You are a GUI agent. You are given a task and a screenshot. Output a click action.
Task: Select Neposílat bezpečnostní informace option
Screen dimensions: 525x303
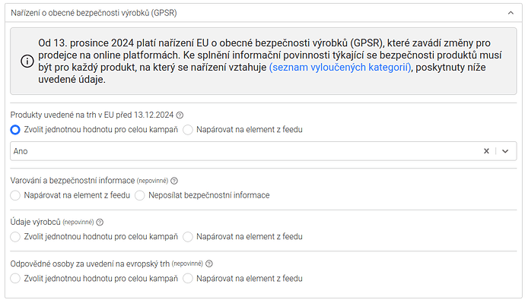tap(140, 195)
